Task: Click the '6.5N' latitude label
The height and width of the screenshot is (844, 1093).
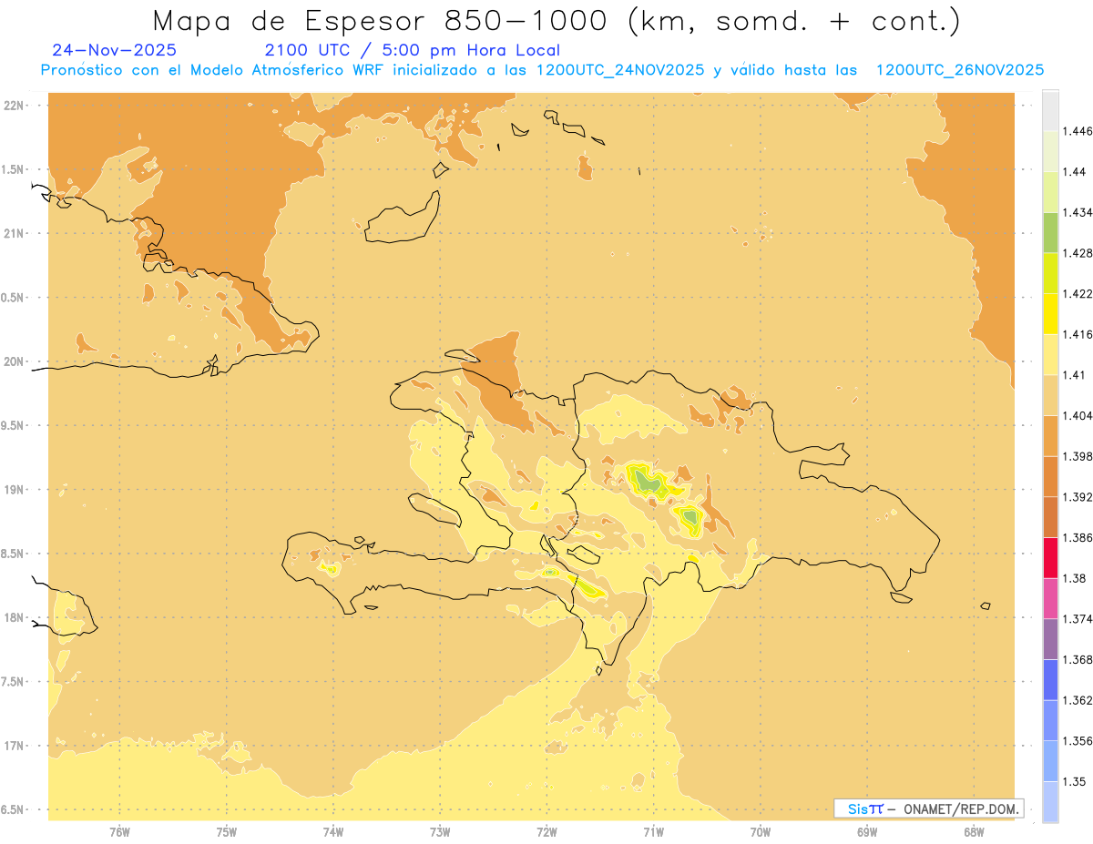Action: pos(12,809)
